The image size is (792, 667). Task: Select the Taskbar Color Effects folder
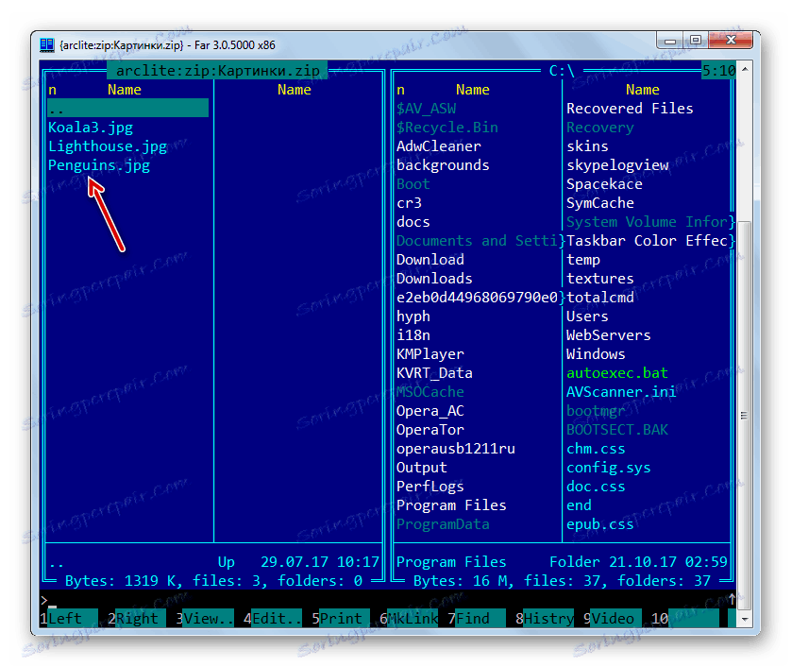647,241
